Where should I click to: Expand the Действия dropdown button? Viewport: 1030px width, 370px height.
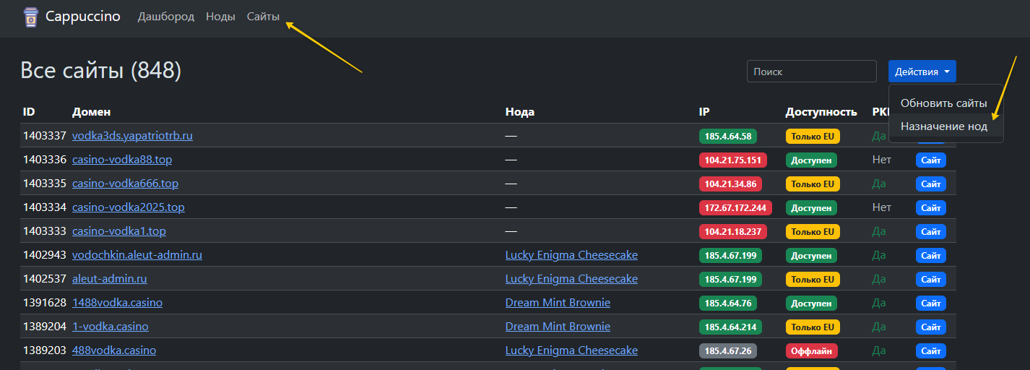922,72
